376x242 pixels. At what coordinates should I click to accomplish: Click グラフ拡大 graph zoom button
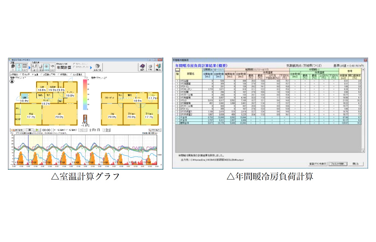[x=155, y=130]
